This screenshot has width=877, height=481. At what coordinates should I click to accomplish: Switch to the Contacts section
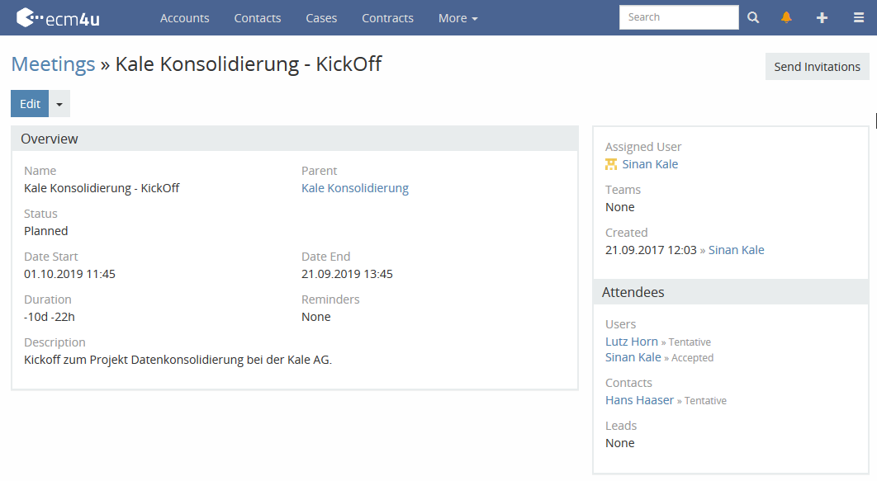point(257,17)
